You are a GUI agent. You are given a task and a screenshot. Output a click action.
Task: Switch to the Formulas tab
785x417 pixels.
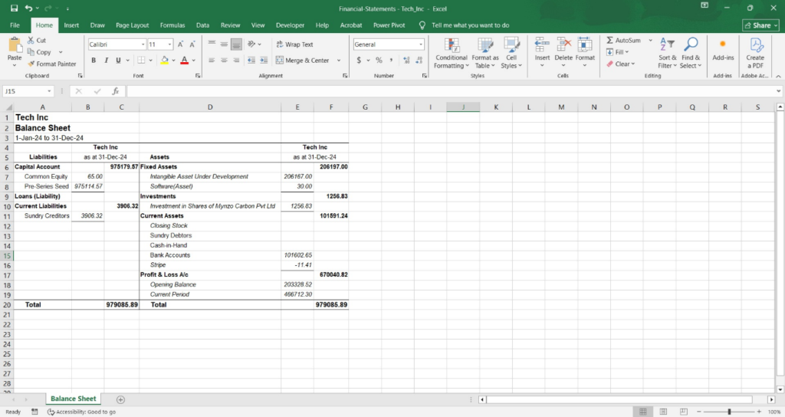pyautogui.click(x=172, y=25)
